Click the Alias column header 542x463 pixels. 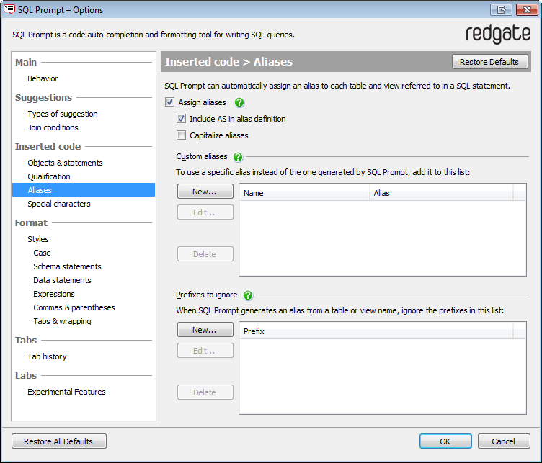[440, 193]
